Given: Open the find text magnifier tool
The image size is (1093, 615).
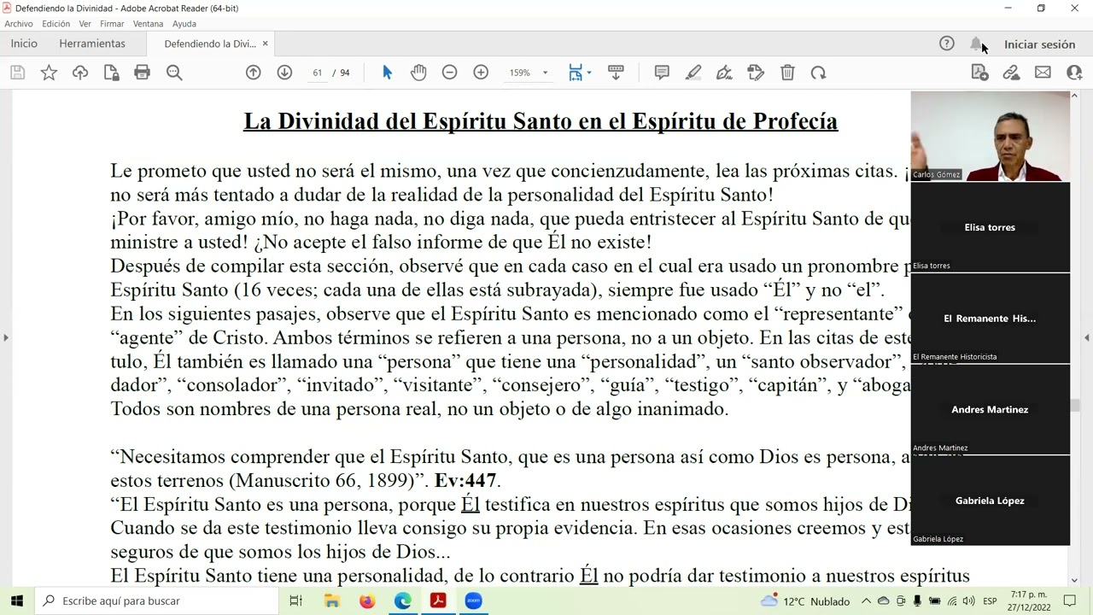Looking at the screenshot, I should [174, 73].
